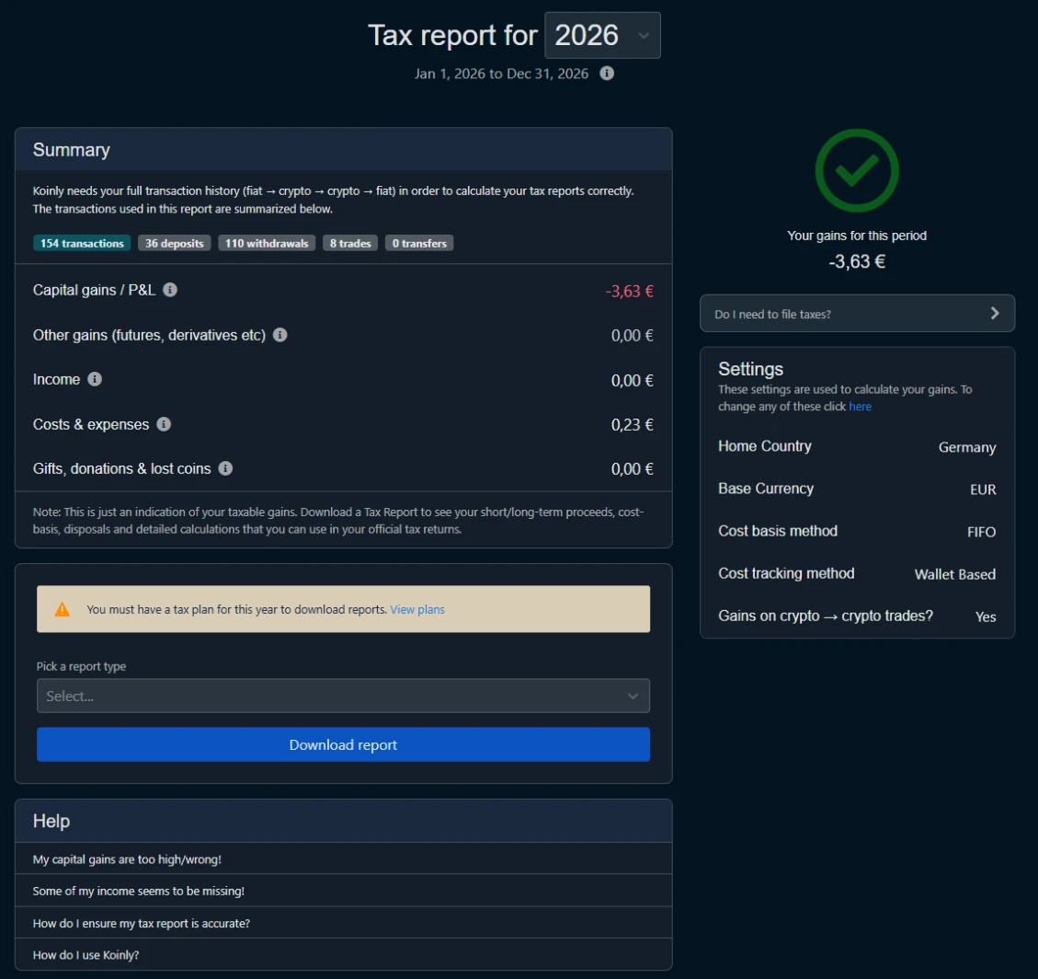Viewport: 1038px width, 979px height.
Task: Click the 0,23 € costs value
Action: (632, 424)
